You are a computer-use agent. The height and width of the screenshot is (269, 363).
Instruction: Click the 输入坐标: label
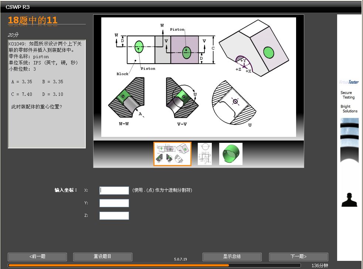pos(66,190)
